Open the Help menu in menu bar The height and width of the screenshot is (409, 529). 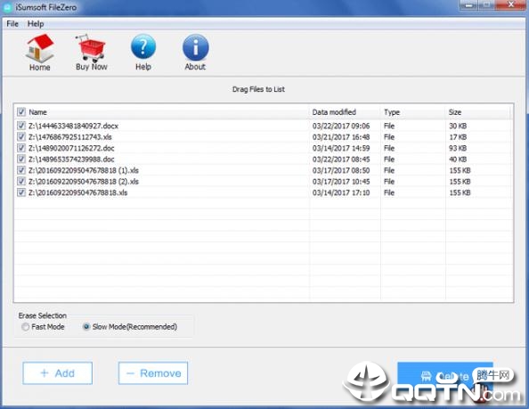coord(36,24)
